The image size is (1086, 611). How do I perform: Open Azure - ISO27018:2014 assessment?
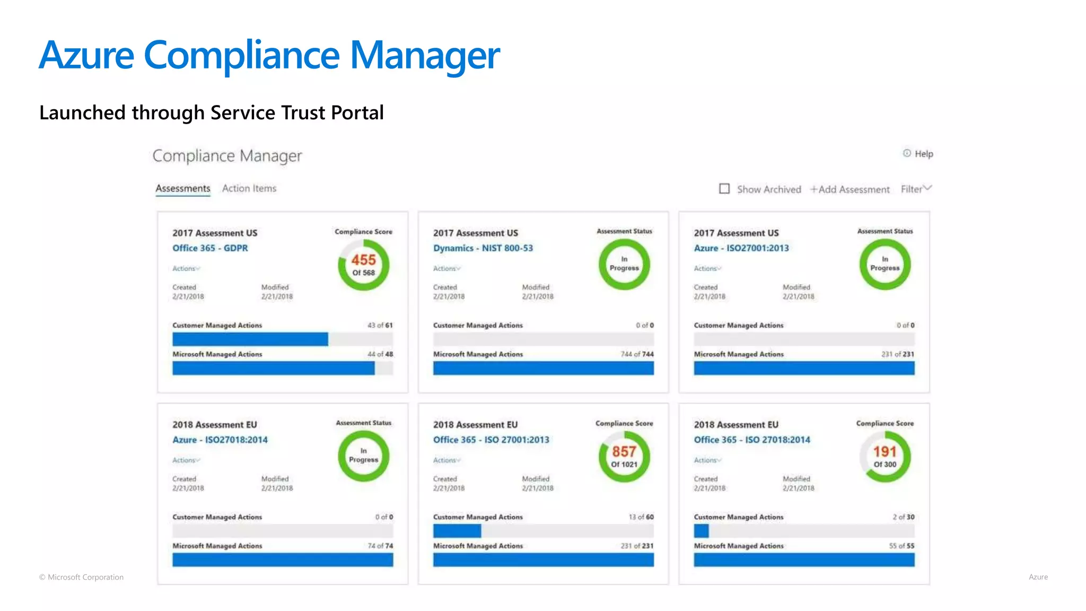220,440
